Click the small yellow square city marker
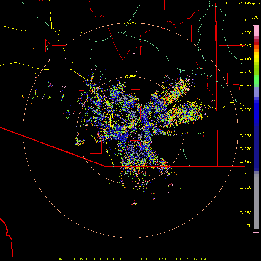This screenshot has width=261, height=261. tap(53, 30)
